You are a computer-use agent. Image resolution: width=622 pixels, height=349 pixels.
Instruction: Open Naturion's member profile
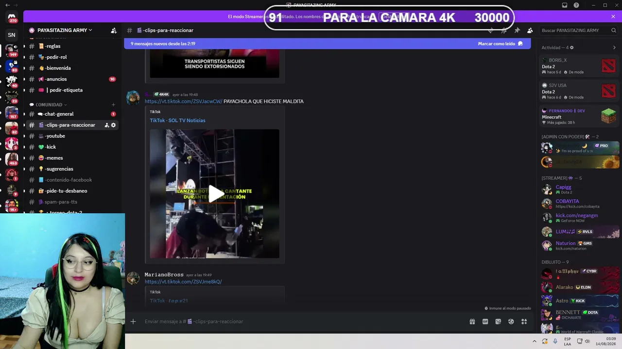click(580, 246)
